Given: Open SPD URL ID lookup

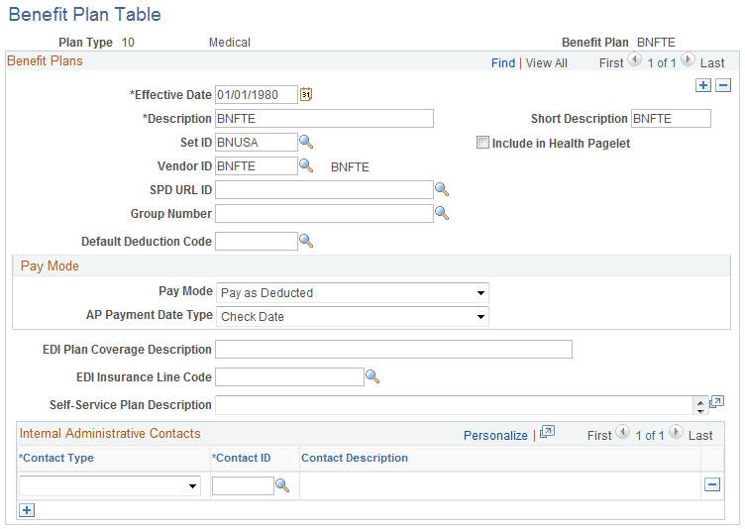Looking at the screenshot, I should (x=442, y=189).
